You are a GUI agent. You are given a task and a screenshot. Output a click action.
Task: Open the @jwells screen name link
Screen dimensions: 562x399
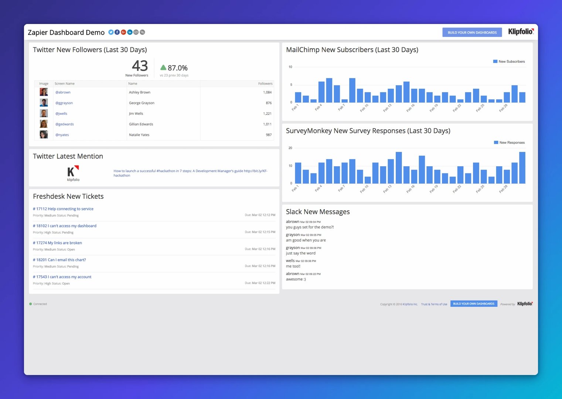point(61,114)
